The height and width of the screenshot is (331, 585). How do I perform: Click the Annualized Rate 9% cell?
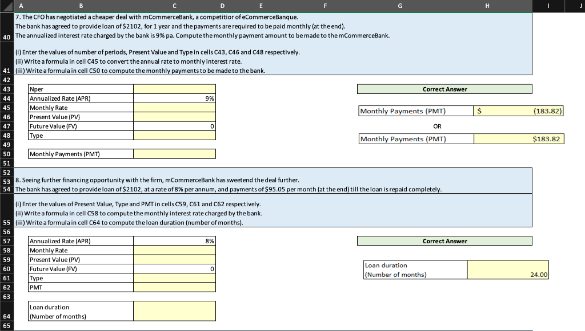(174, 99)
